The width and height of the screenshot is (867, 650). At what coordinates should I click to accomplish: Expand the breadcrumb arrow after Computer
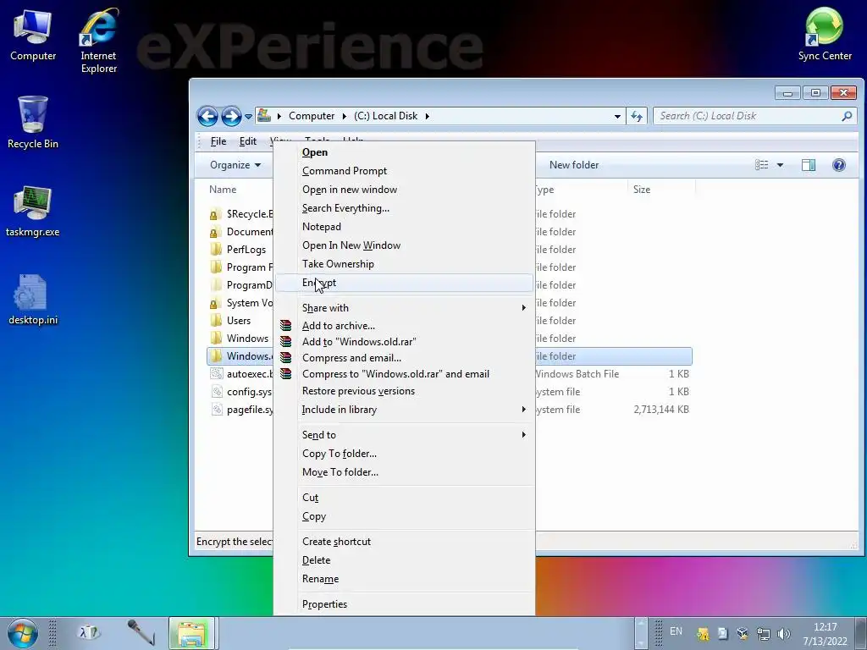coord(344,116)
